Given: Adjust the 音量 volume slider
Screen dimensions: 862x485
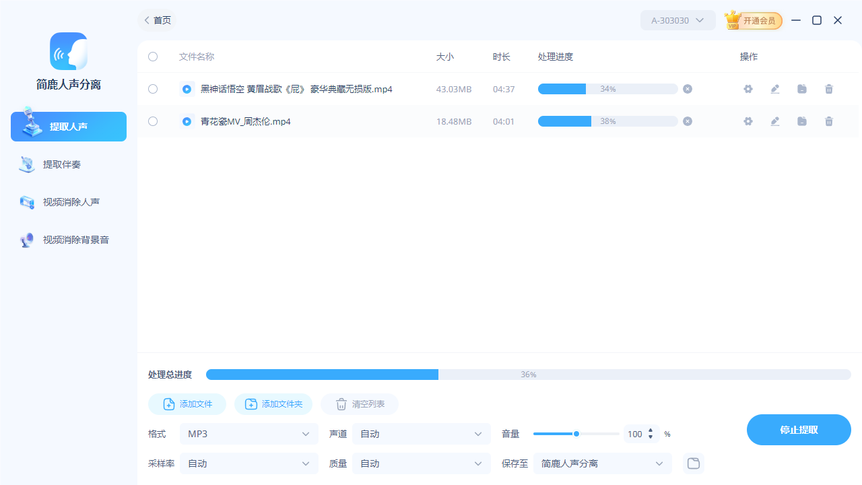Looking at the screenshot, I should point(576,434).
